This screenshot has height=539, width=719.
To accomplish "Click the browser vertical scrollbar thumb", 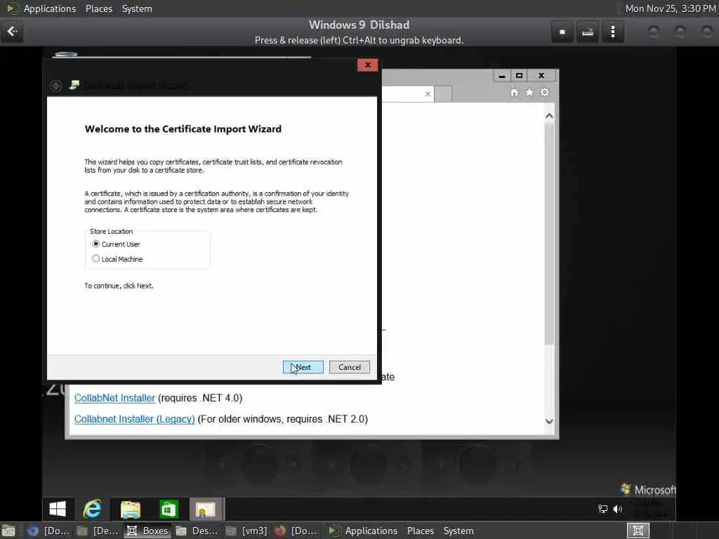I will [x=549, y=234].
